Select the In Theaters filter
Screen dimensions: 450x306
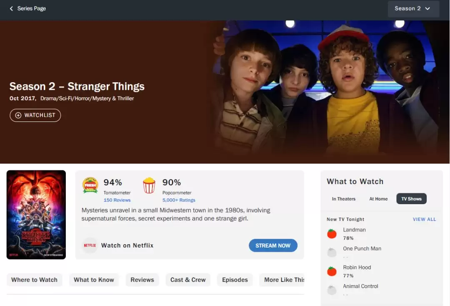[x=343, y=199]
